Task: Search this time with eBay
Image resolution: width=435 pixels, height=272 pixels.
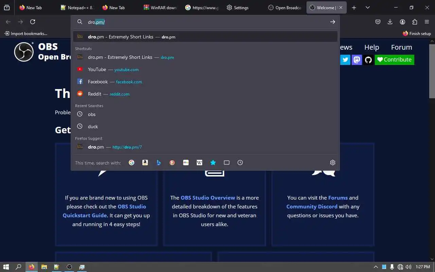Action: coord(186,163)
